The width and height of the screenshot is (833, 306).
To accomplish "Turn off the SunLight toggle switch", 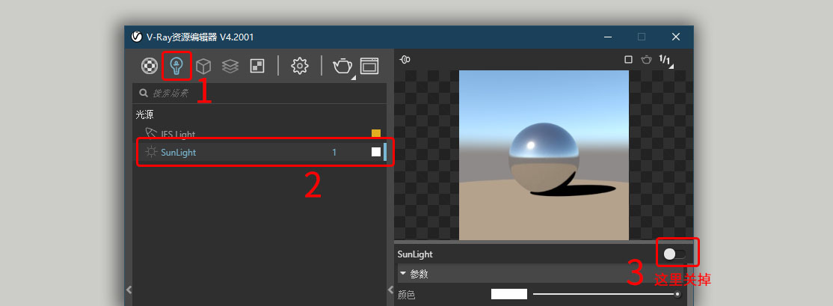I will click(x=674, y=254).
